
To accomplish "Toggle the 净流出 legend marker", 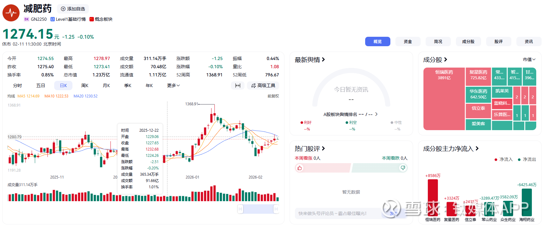I will [x=519, y=160].
